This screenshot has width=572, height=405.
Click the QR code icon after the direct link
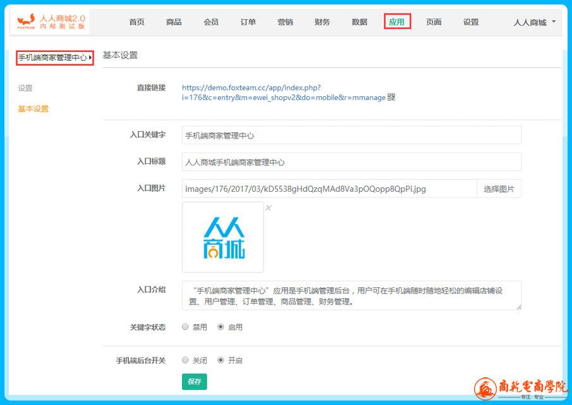(391, 97)
